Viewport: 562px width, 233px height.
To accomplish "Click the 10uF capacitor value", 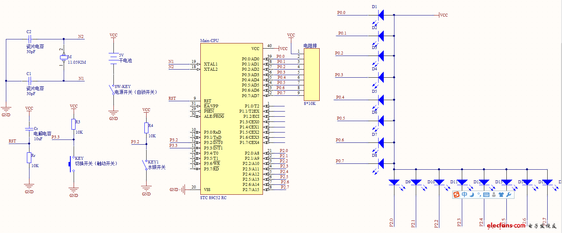I will point(38,139).
